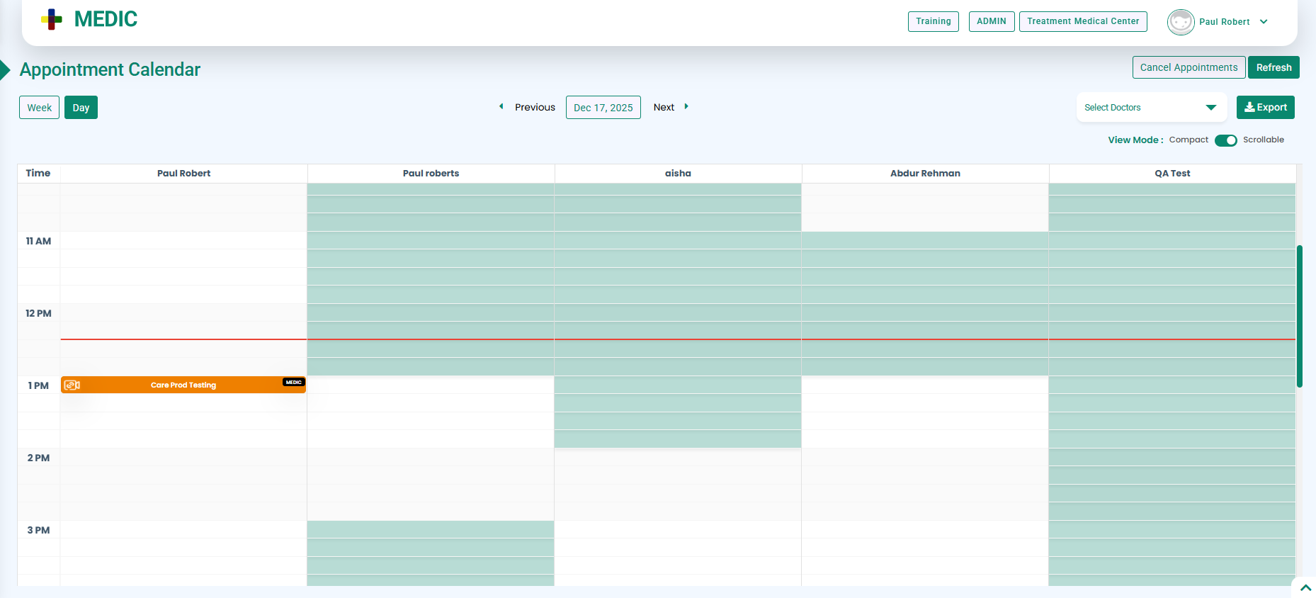Click the MEDIC cross logo icon
The height and width of the screenshot is (598, 1316).
pyautogui.click(x=52, y=20)
